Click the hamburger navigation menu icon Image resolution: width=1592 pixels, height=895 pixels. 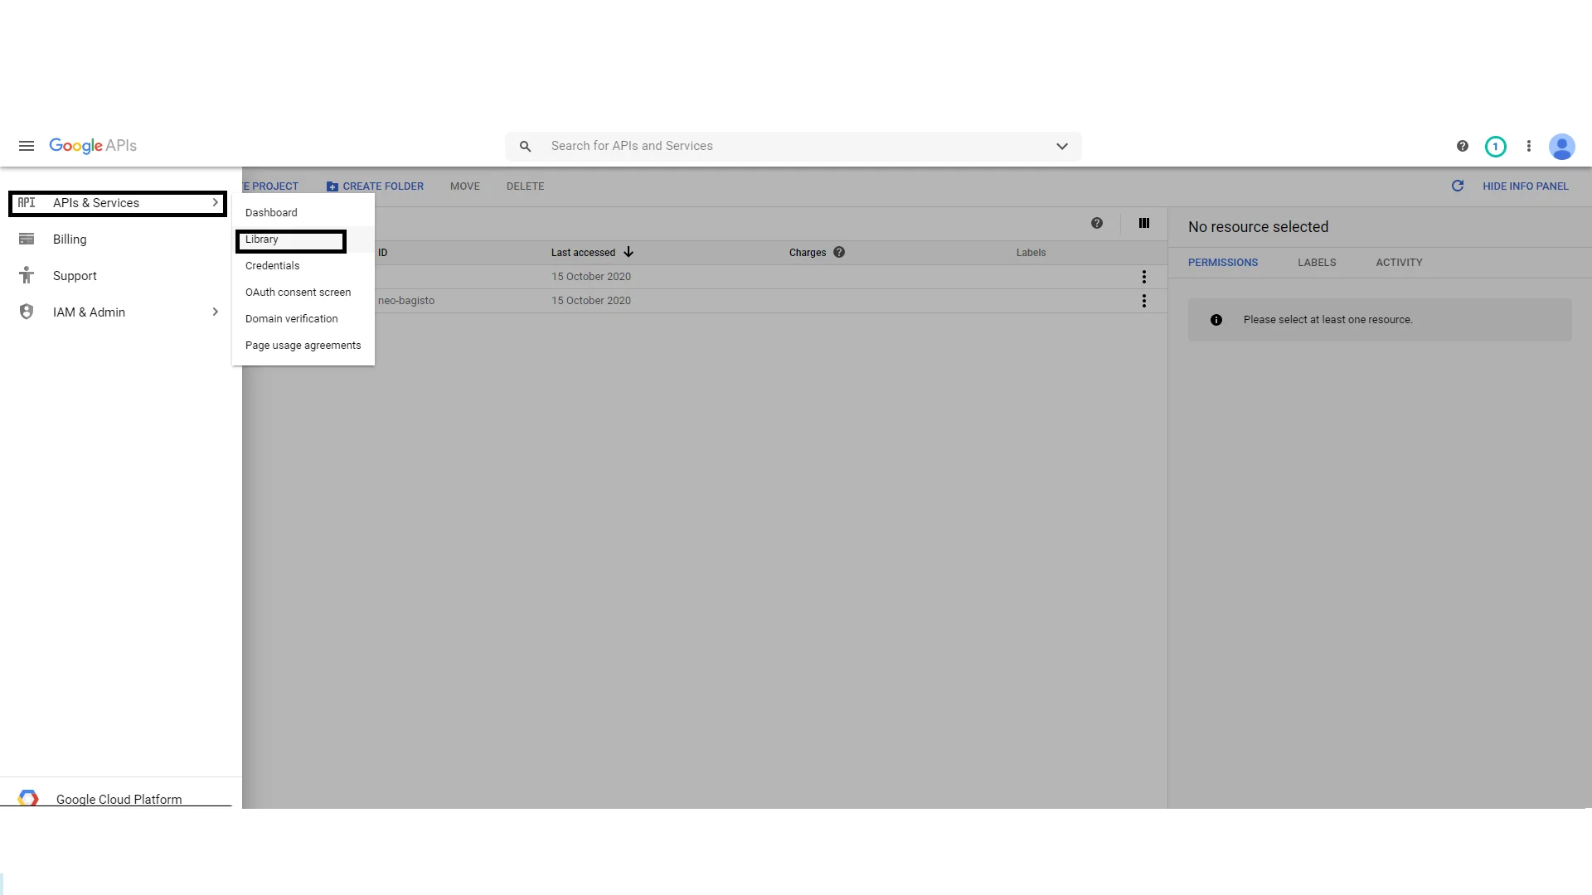tap(27, 146)
